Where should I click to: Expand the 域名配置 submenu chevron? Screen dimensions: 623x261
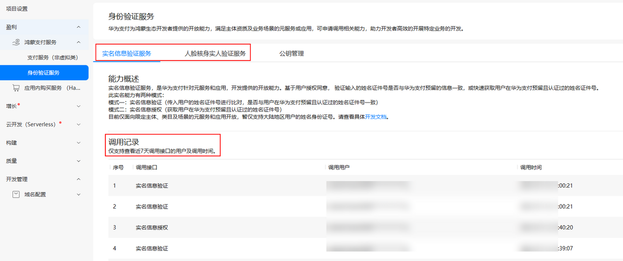coord(78,195)
